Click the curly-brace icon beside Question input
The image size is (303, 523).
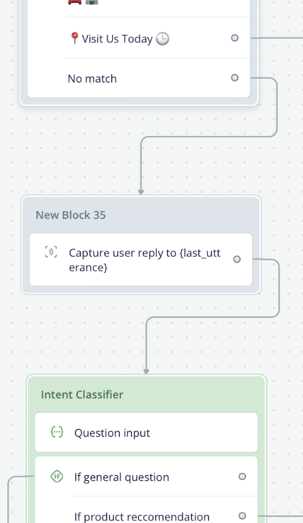pyautogui.click(x=56, y=432)
